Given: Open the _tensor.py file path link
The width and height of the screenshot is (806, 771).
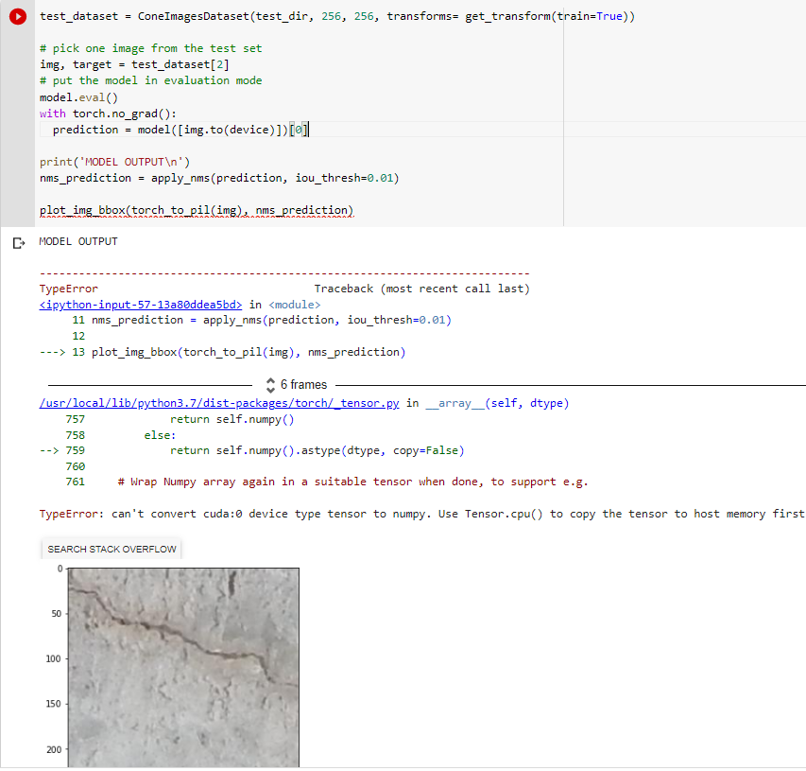Looking at the screenshot, I should click(x=220, y=403).
